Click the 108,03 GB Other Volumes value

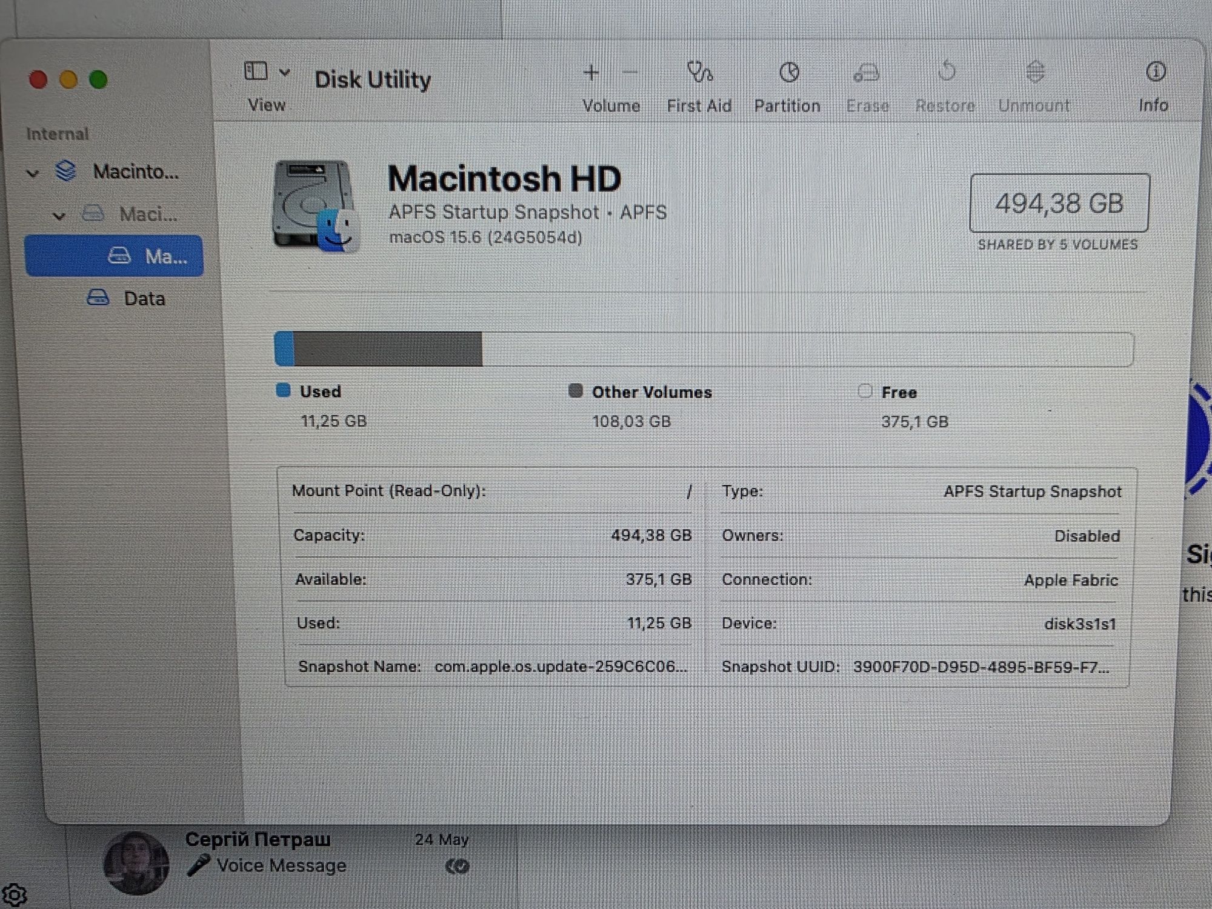(x=631, y=421)
